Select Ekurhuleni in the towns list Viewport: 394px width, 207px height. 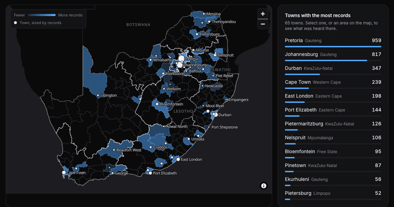(333, 181)
